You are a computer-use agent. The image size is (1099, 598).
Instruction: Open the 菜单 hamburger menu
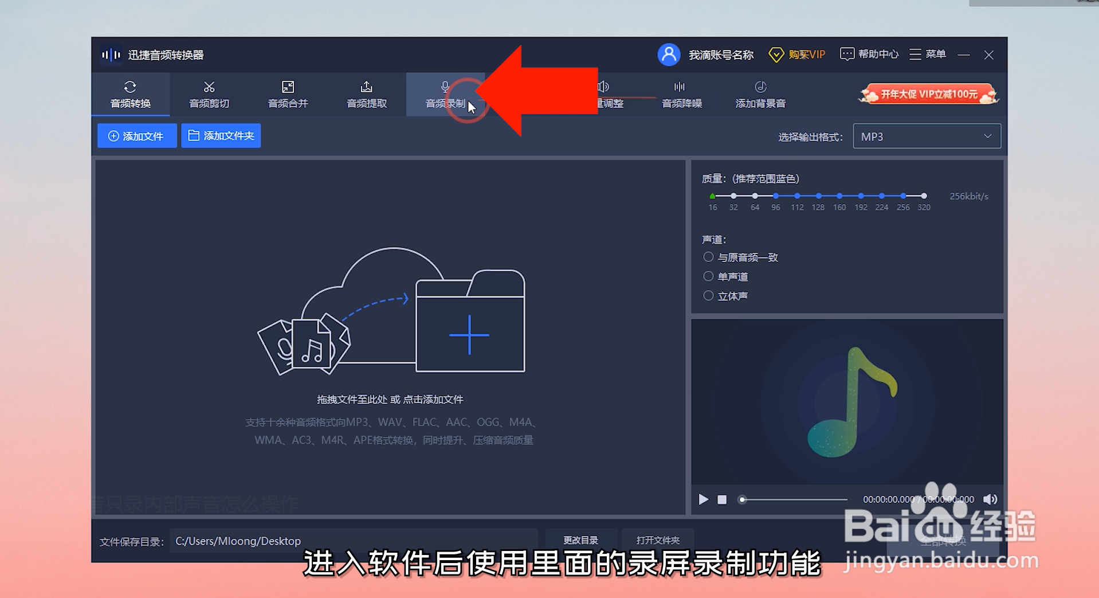(x=928, y=54)
